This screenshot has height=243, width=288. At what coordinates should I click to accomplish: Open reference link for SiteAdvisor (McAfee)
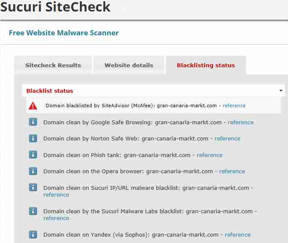tap(234, 106)
